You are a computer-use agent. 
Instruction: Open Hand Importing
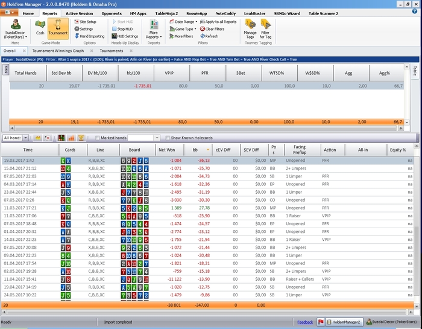[89, 36]
